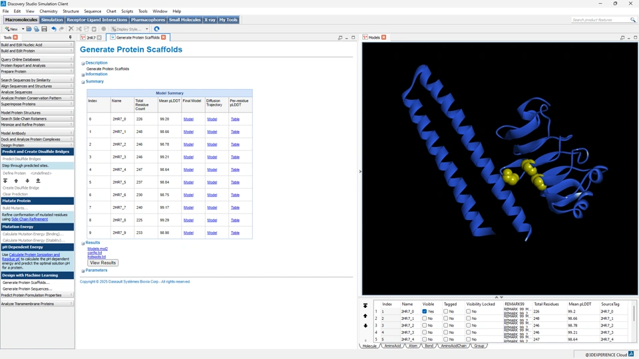Open the Sequence menu
639x359 pixels.
(93, 11)
